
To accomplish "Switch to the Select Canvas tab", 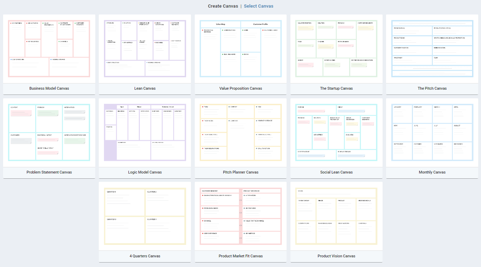I will pos(259,6).
